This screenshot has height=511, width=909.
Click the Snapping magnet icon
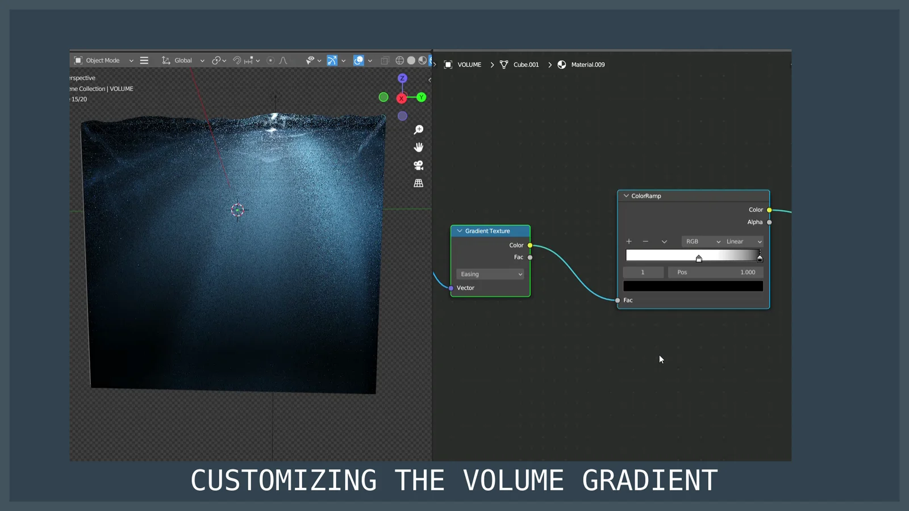(237, 60)
